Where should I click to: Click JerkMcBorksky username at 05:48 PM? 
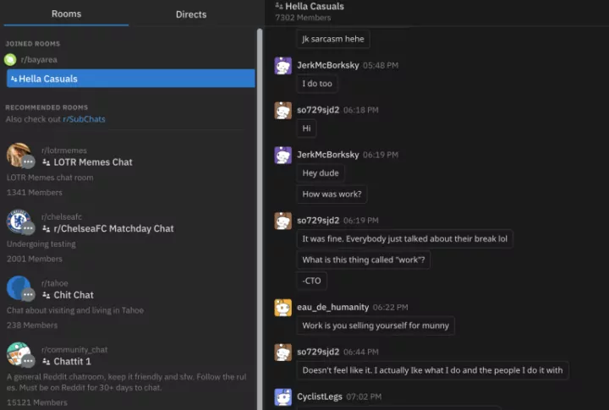tap(328, 65)
